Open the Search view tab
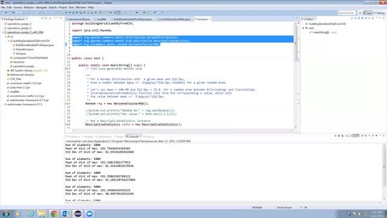This screenshot has width=387, height=218. 119,136
